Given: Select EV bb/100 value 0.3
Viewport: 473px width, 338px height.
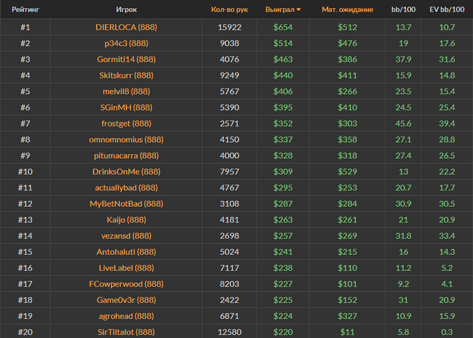Looking at the screenshot, I should (447, 332).
